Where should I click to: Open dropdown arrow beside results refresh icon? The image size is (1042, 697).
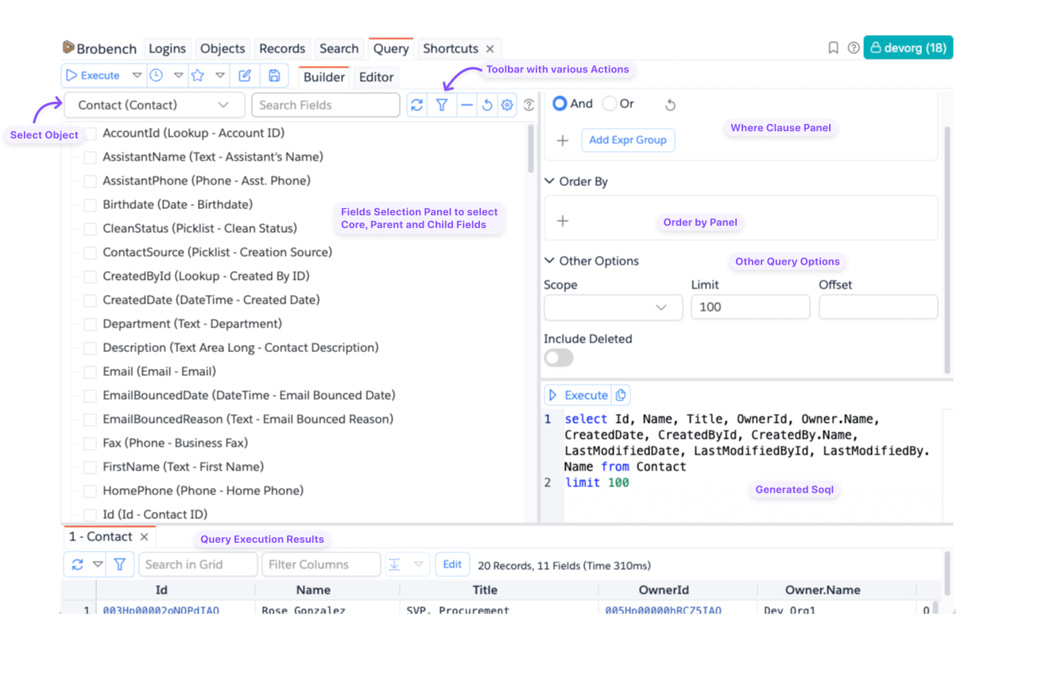click(x=98, y=564)
